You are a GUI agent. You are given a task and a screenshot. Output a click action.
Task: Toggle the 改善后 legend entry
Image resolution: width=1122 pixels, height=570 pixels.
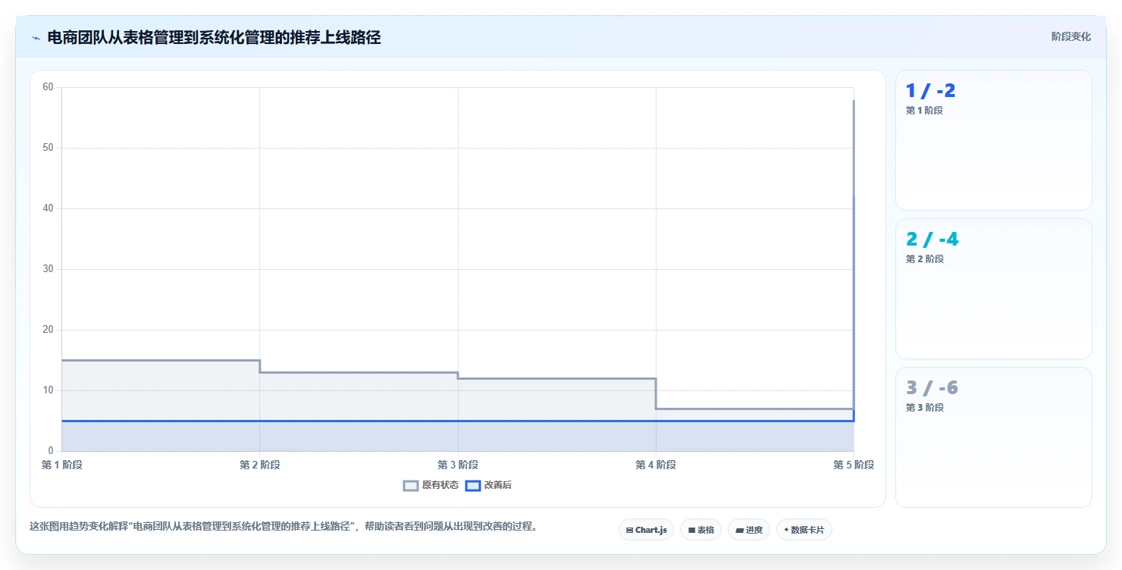pos(488,485)
